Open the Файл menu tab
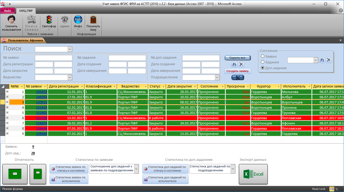This screenshot has height=192, width=344. point(7,11)
